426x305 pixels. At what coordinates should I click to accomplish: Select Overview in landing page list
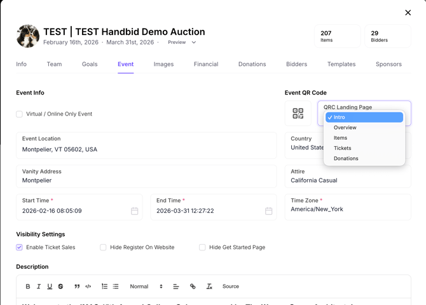(x=364, y=128)
